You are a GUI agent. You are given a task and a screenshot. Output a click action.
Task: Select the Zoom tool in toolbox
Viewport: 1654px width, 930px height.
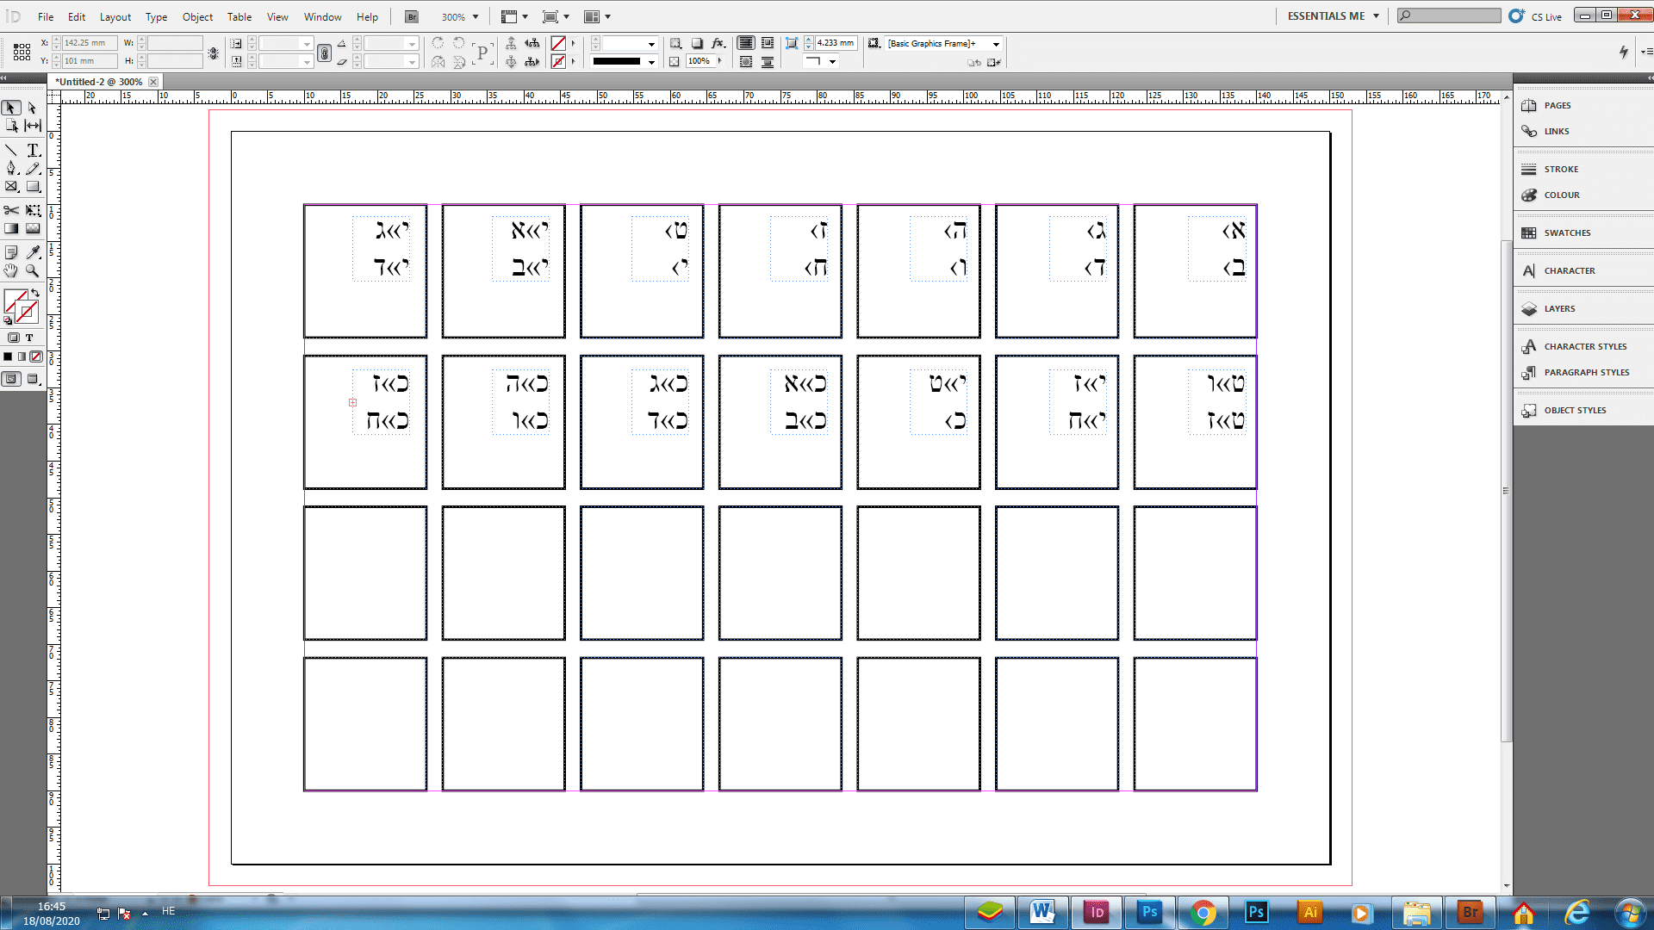[x=33, y=271]
